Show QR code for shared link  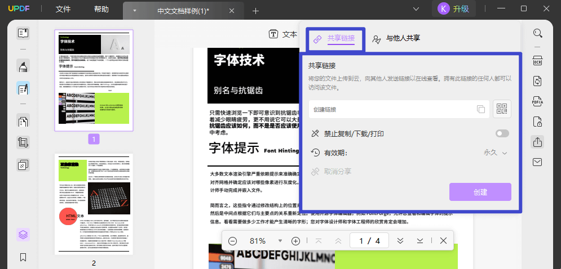(502, 109)
